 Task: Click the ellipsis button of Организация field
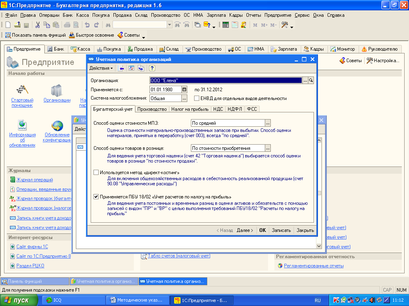point(305,80)
